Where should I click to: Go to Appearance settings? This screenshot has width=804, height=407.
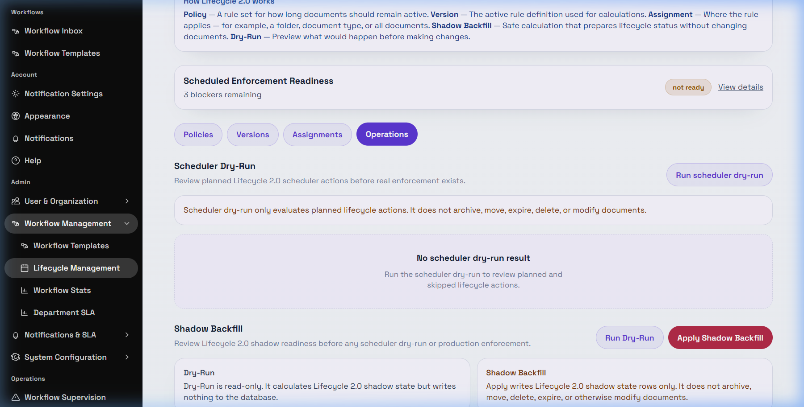47,116
